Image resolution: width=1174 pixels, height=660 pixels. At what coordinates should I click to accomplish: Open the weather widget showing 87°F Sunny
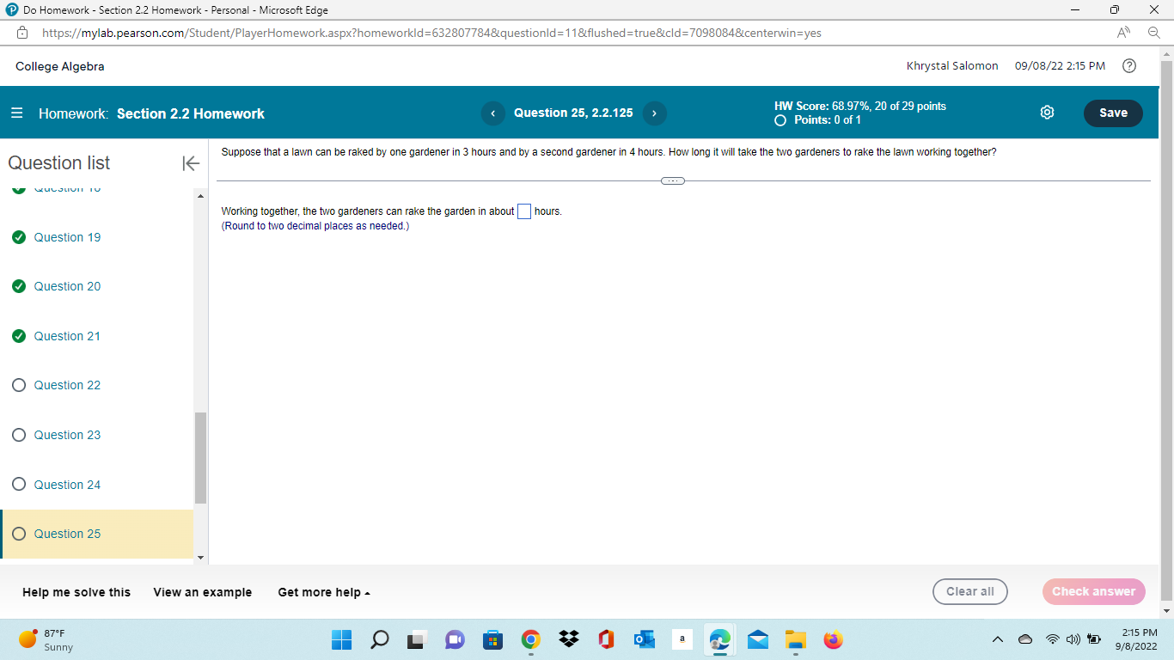[47, 640]
